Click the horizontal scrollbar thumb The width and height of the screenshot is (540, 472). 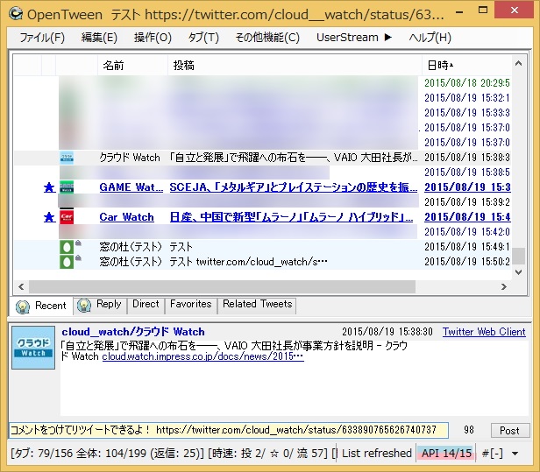point(222,286)
